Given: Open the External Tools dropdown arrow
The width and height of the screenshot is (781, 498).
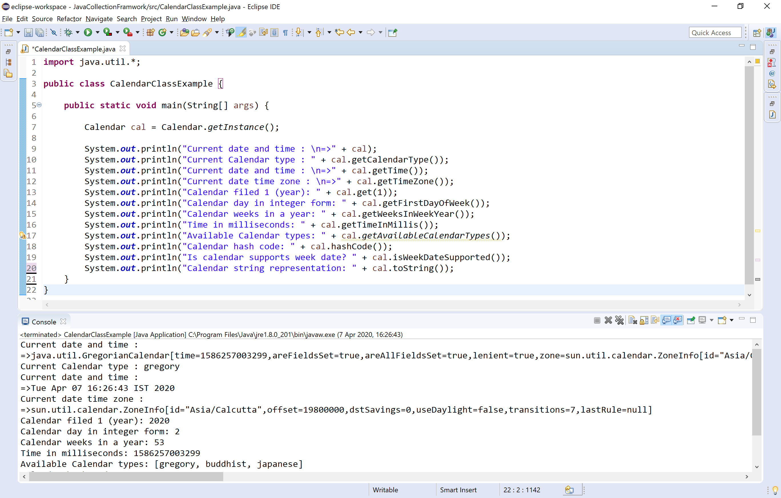Looking at the screenshot, I should [138, 33].
